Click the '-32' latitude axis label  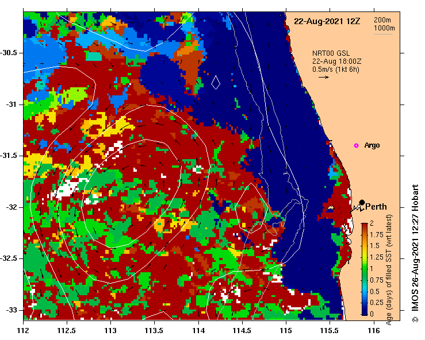point(11,207)
